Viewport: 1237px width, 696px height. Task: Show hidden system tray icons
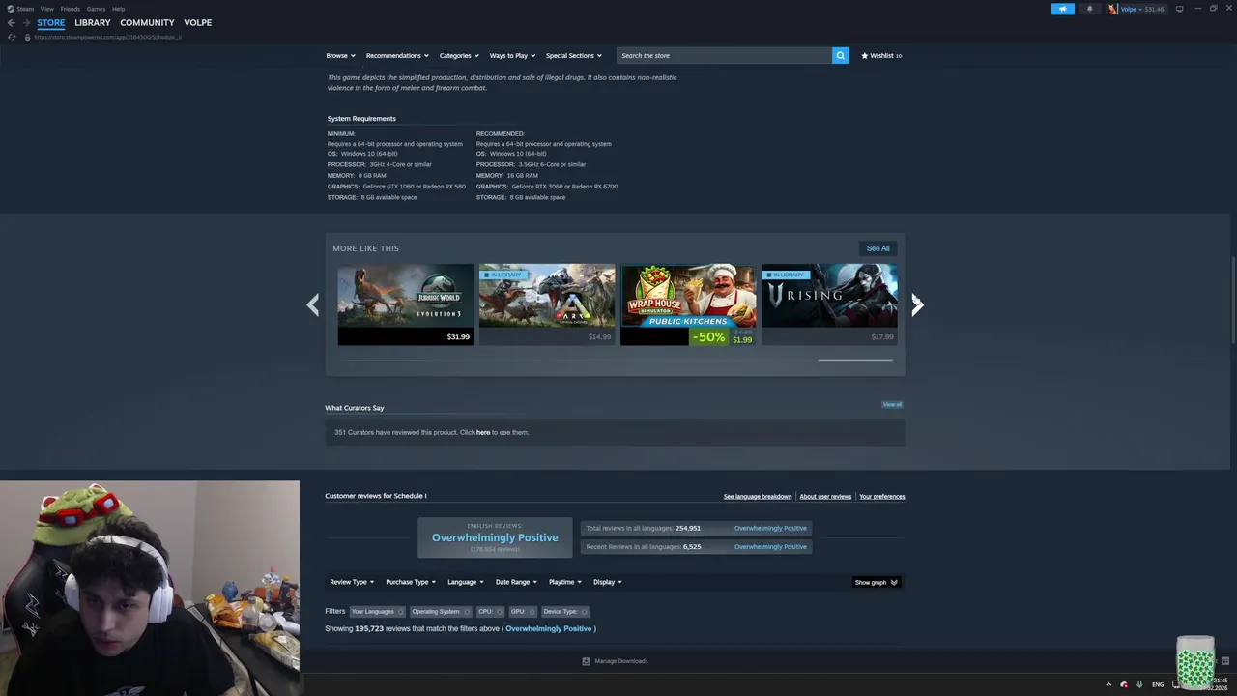(1108, 684)
